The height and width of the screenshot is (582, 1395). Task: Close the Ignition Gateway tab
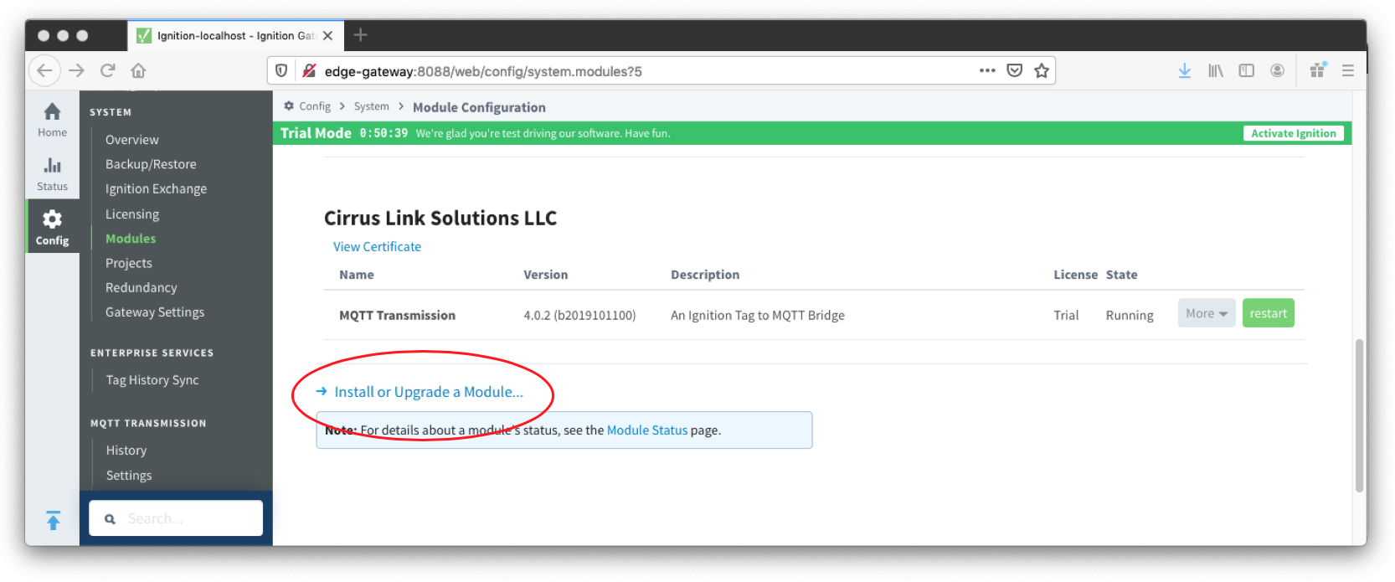pyautogui.click(x=327, y=35)
